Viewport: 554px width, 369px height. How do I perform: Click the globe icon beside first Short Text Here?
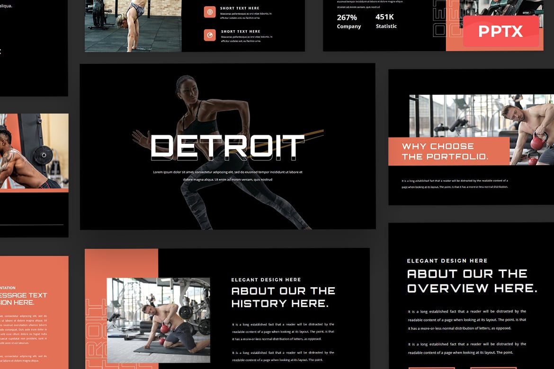210,12
